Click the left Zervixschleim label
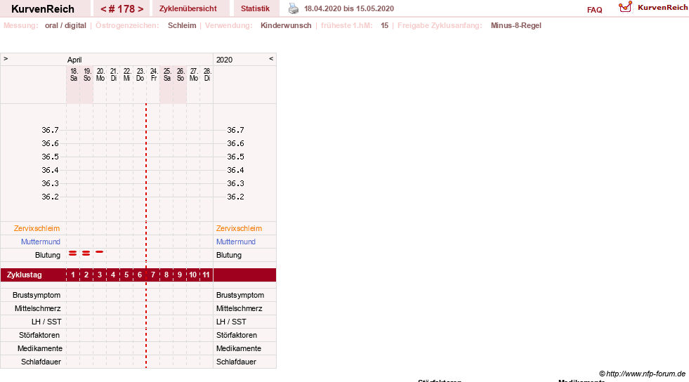Image resolution: width=689 pixels, height=382 pixels. [x=37, y=228]
